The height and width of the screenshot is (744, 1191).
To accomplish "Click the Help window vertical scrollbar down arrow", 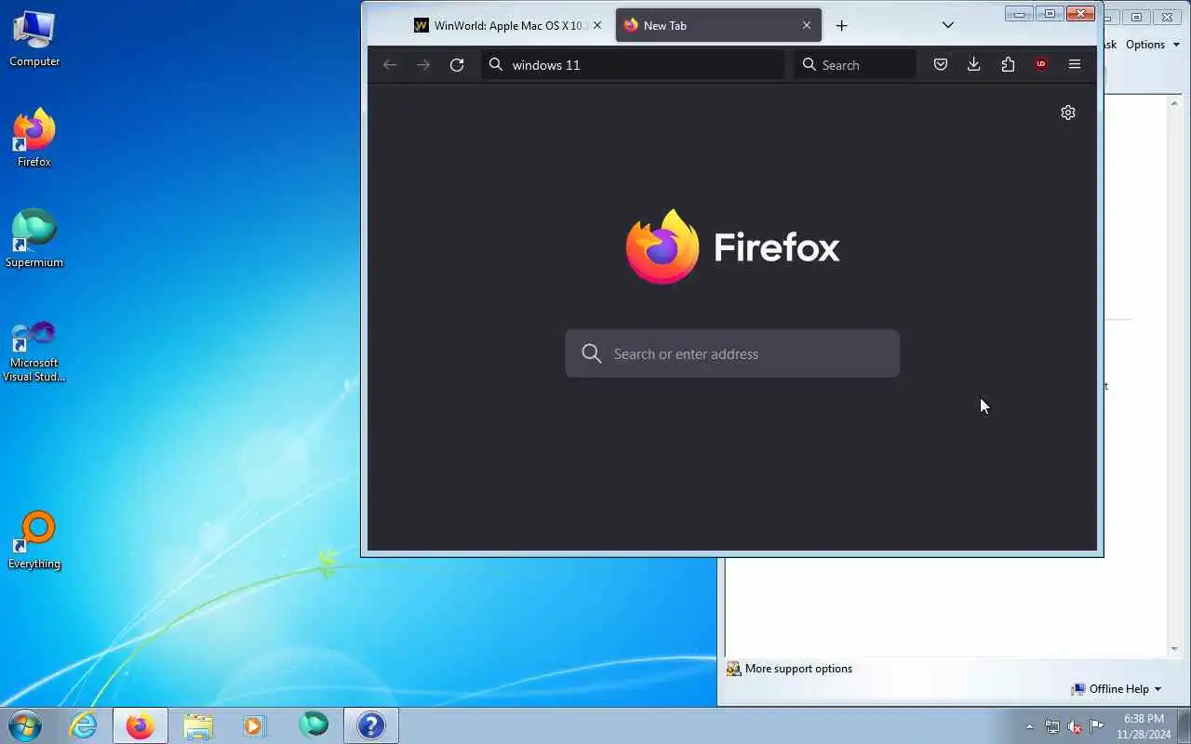I will [1174, 648].
